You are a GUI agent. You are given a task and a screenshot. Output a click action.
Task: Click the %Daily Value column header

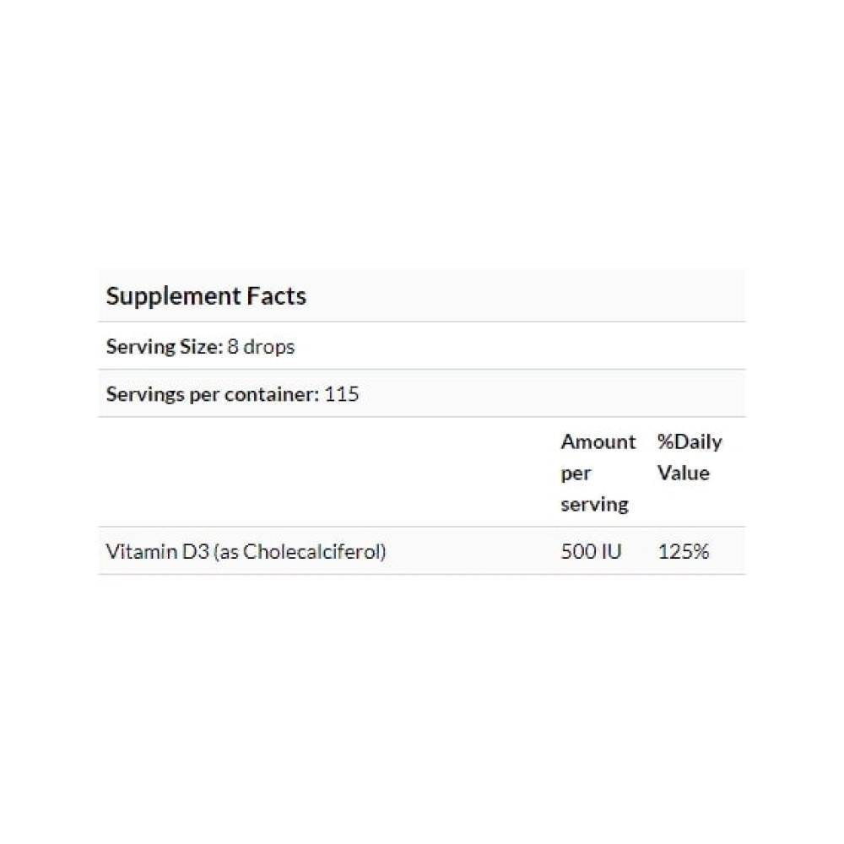(x=690, y=457)
